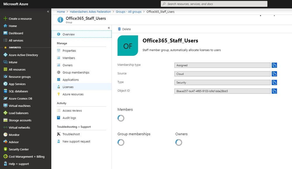Open the Load balancers icon
Image resolution: width=292 pixels, height=169 pixels.
point(5,113)
